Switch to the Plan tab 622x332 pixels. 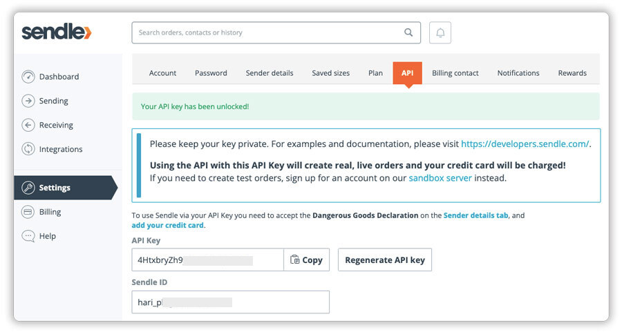[x=375, y=73]
